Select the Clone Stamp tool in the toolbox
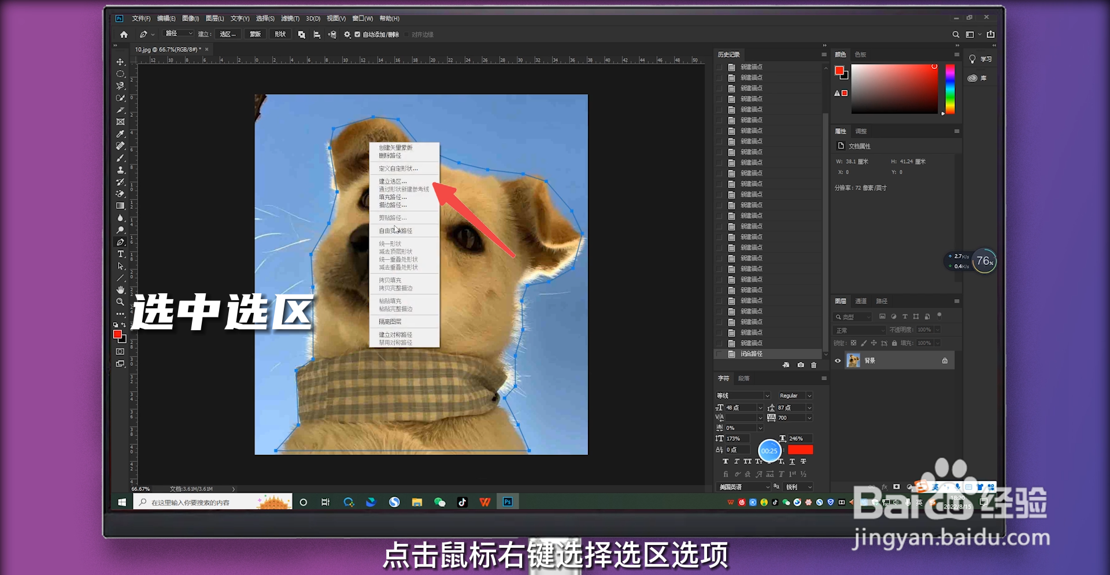 pos(120,170)
